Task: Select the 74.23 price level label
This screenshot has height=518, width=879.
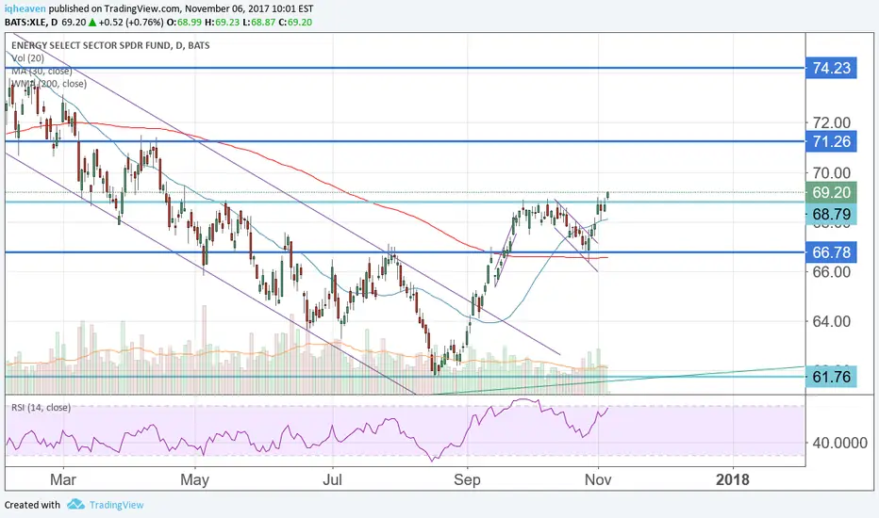Action: point(831,69)
